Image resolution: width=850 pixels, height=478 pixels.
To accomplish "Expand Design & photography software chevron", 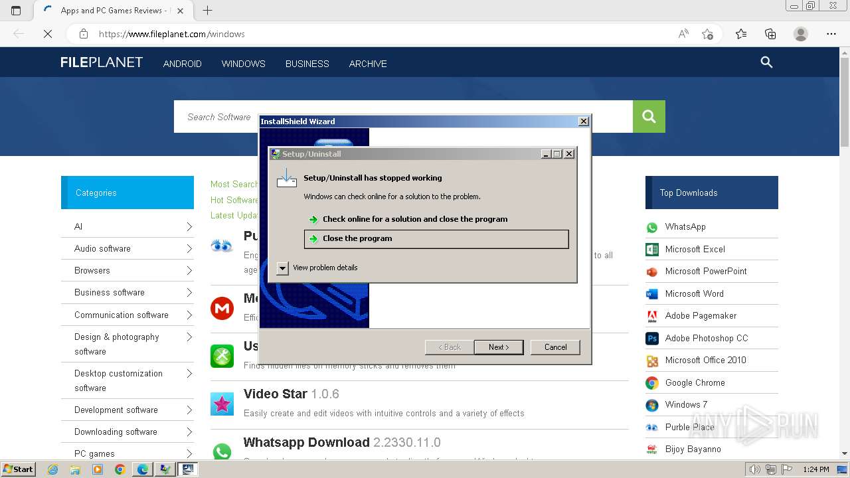I will point(189,337).
